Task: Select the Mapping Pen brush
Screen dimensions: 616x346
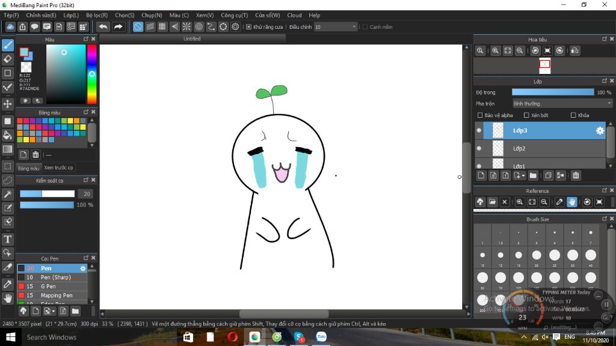Action: (x=52, y=296)
